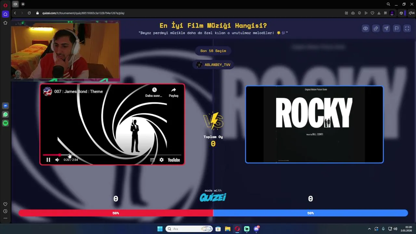Screen dimensions: 416x234
Task: Click the edit page toolbar icon
Action: tap(346, 13)
